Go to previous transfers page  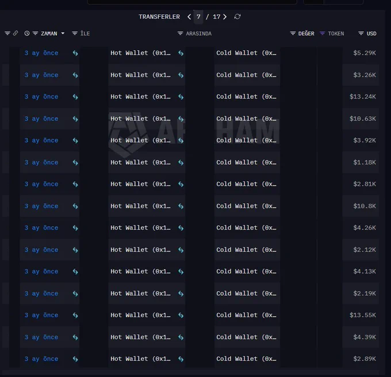(189, 17)
